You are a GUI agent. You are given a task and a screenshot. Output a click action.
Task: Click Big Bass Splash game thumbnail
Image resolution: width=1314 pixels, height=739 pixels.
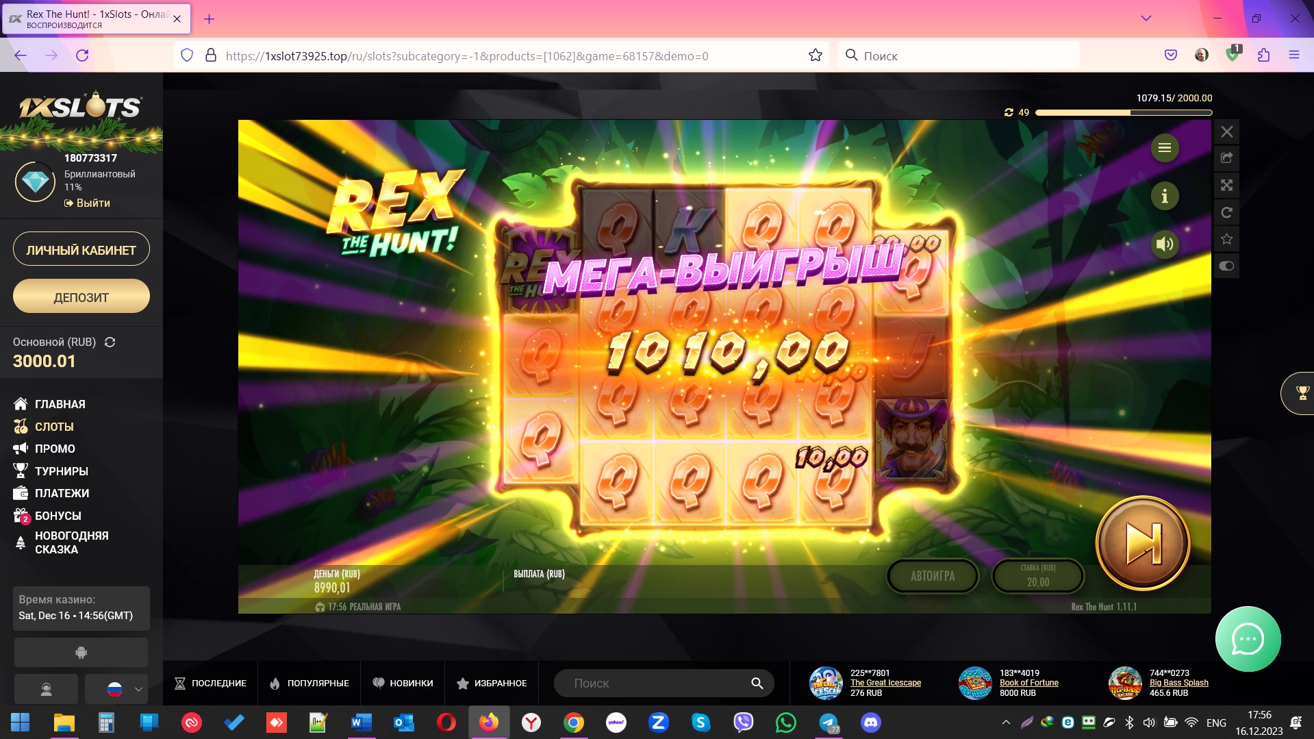coord(1125,683)
